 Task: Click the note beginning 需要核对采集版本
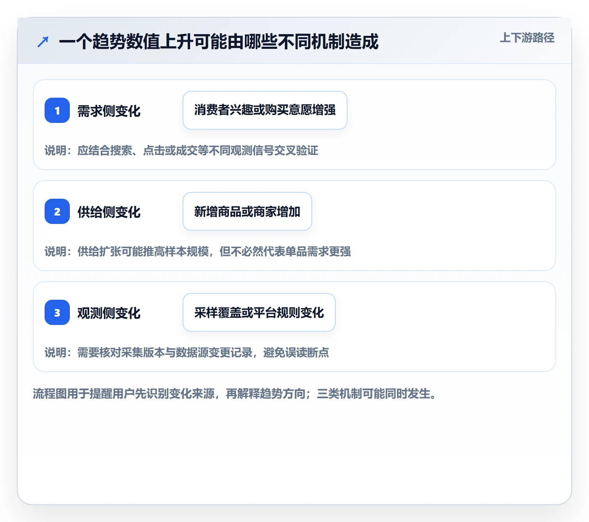click(187, 353)
